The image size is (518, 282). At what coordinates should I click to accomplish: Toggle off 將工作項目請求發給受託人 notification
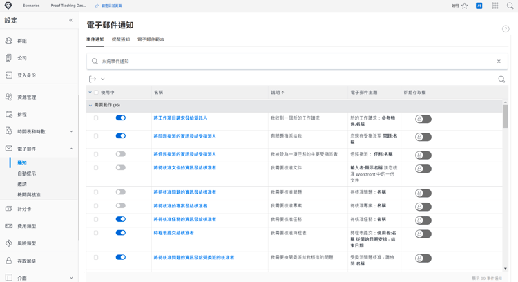point(121,117)
